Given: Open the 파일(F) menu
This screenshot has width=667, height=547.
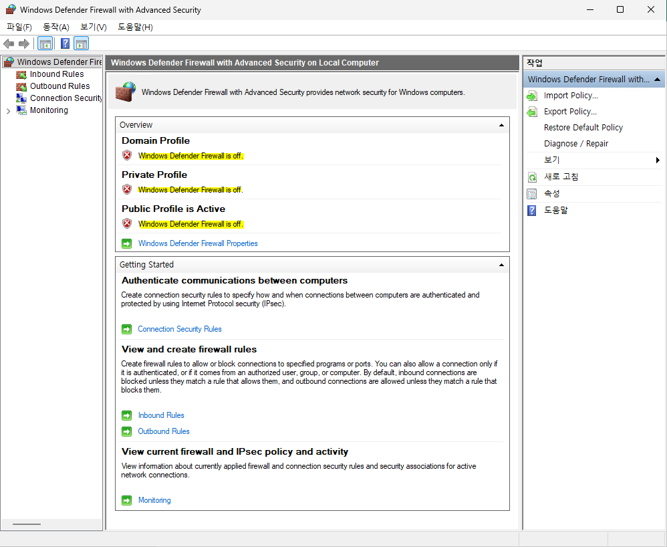Looking at the screenshot, I should pos(19,27).
